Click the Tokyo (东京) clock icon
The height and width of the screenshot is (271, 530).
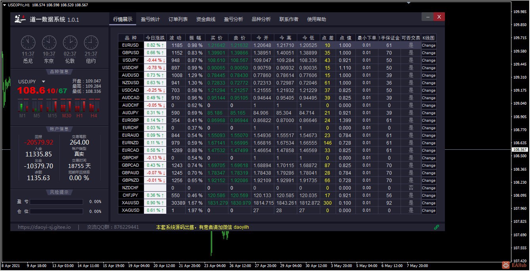(x=49, y=43)
